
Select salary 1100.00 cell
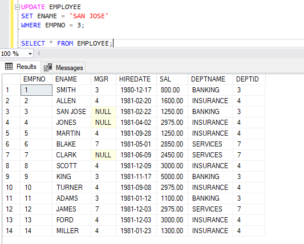[x=172, y=198]
